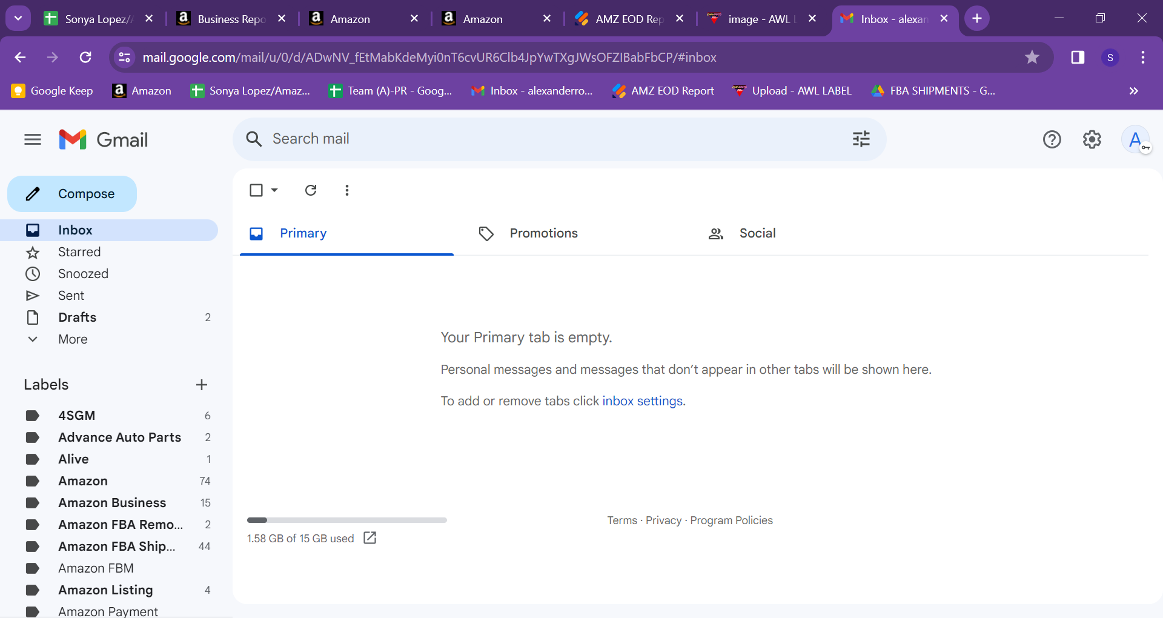
Task: Open a new browser tab
Action: point(977,19)
